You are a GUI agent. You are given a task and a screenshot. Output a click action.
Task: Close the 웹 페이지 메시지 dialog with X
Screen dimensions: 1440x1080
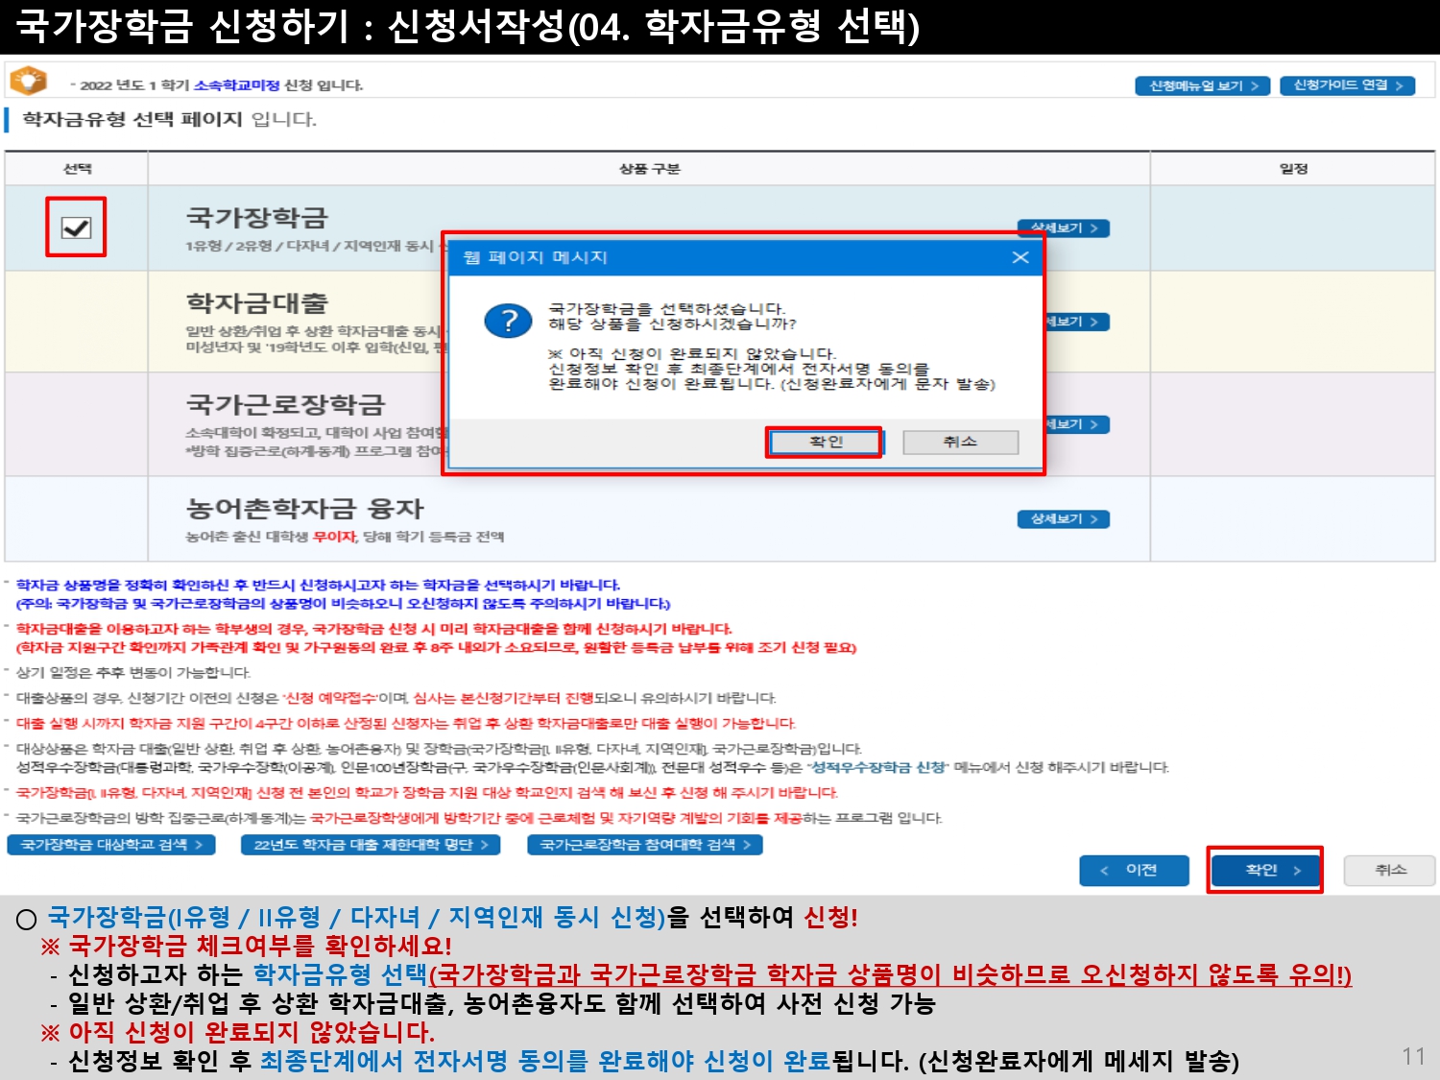1020,257
